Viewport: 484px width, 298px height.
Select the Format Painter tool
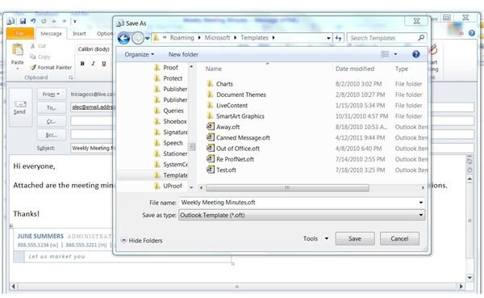pos(51,67)
